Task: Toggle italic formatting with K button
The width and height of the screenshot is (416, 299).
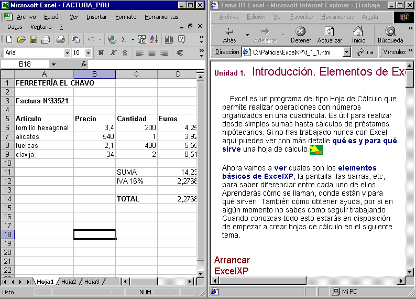Action: (x=113, y=53)
